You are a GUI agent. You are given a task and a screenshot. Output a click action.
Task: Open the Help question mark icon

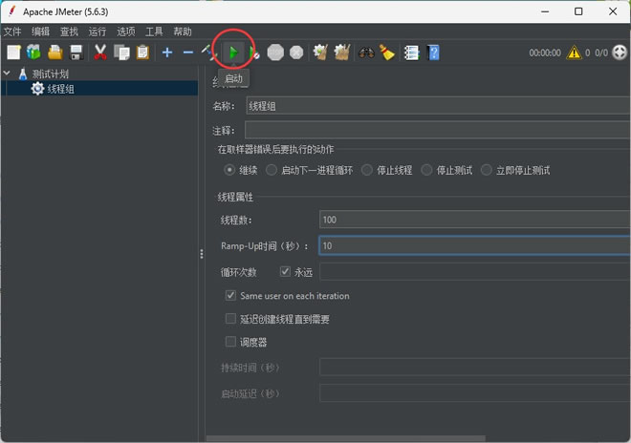(433, 53)
